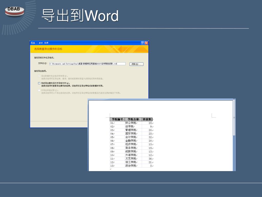The height and width of the screenshot is (197, 262).
Task: Click the 文件名(F) label
Action: coord(43,63)
